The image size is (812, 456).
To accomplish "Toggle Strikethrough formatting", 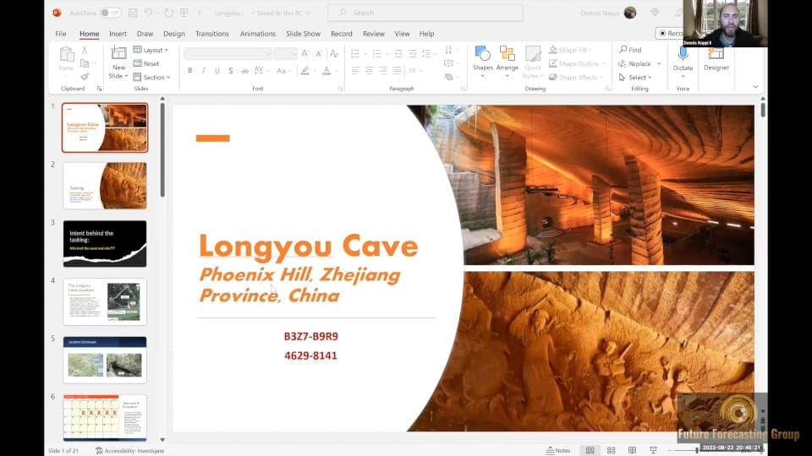I will pos(244,70).
